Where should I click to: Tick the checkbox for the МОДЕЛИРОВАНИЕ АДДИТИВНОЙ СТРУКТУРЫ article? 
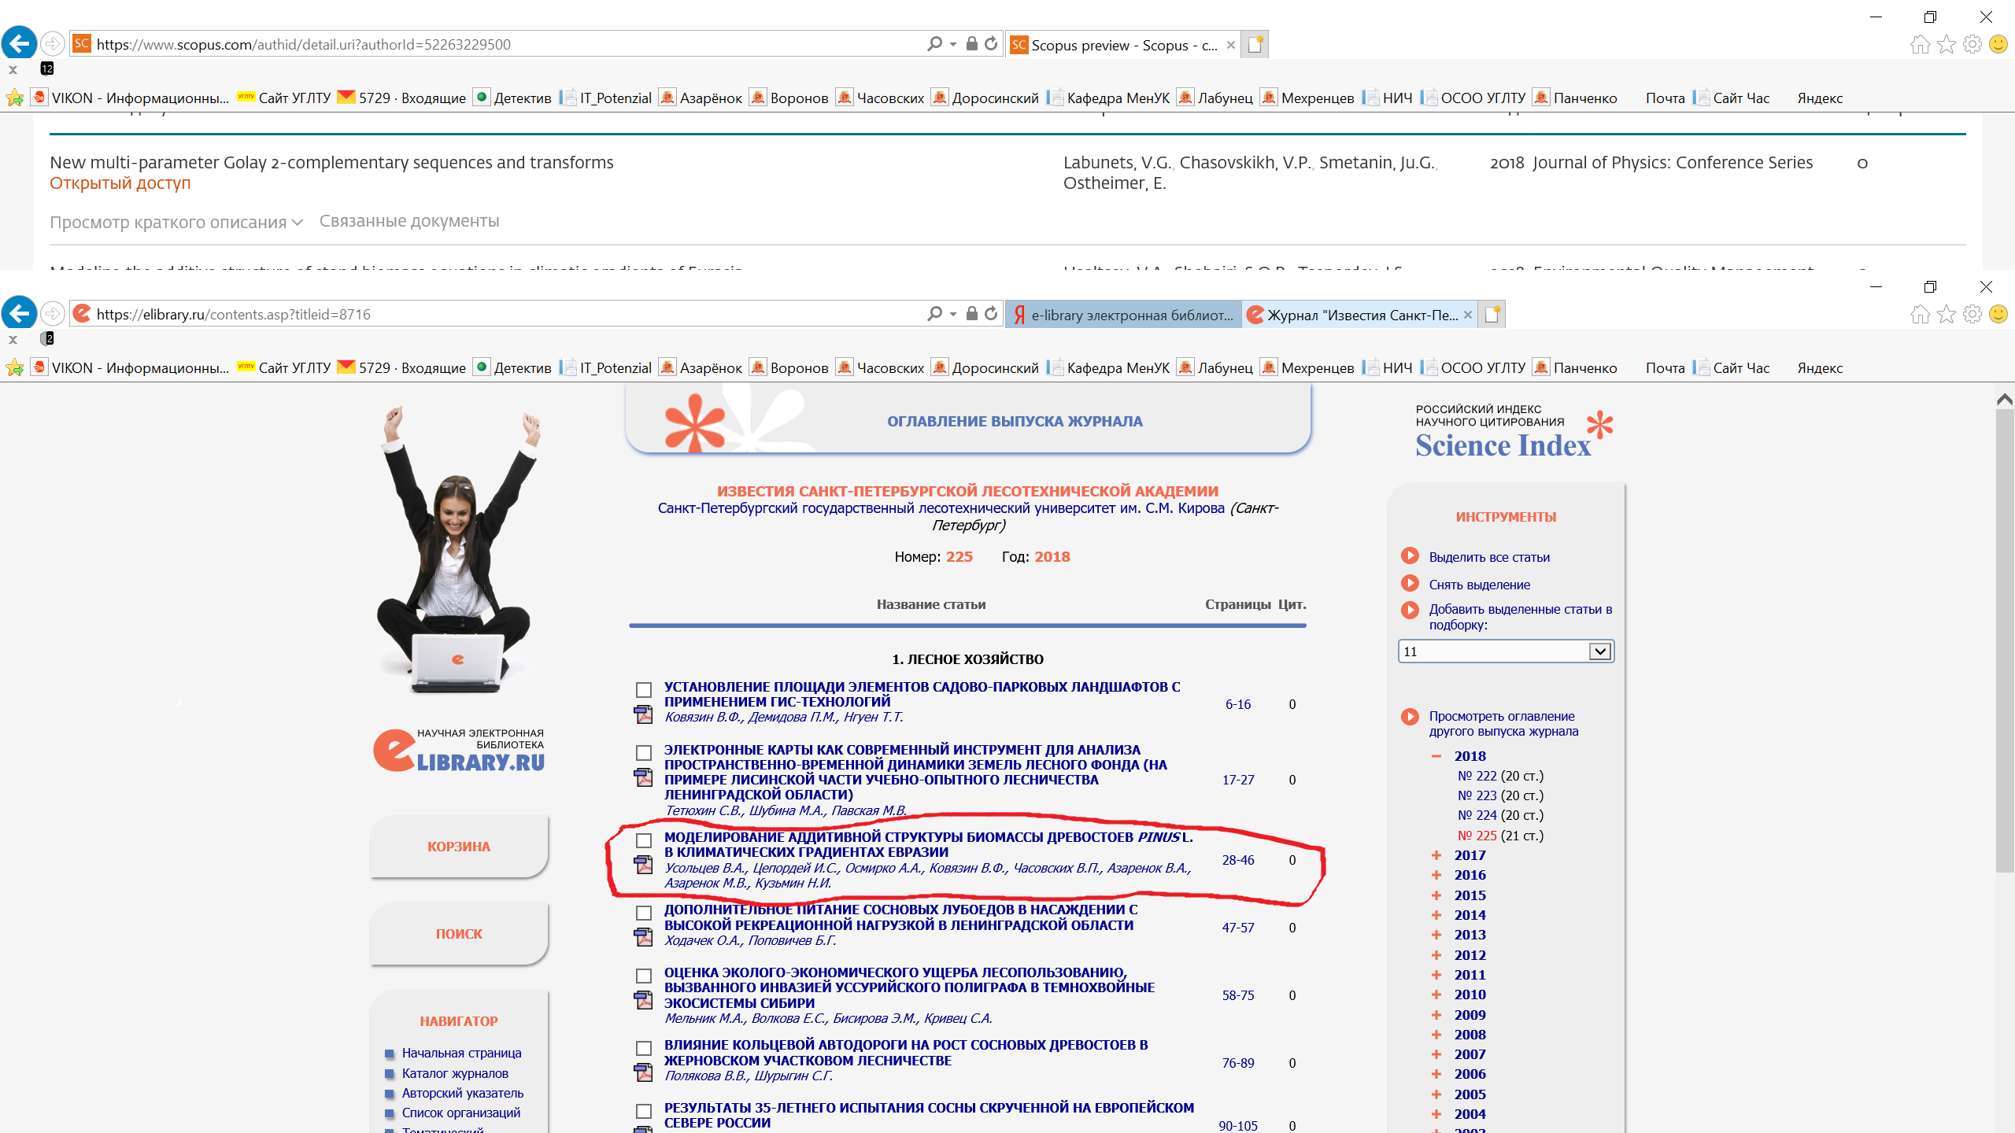point(644,840)
